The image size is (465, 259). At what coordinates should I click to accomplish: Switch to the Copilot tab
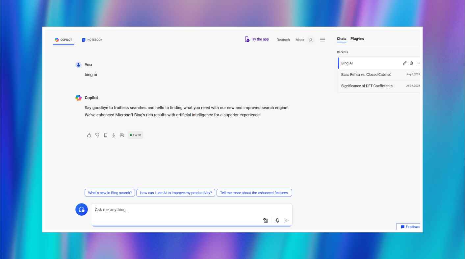(x=64, y=40)
